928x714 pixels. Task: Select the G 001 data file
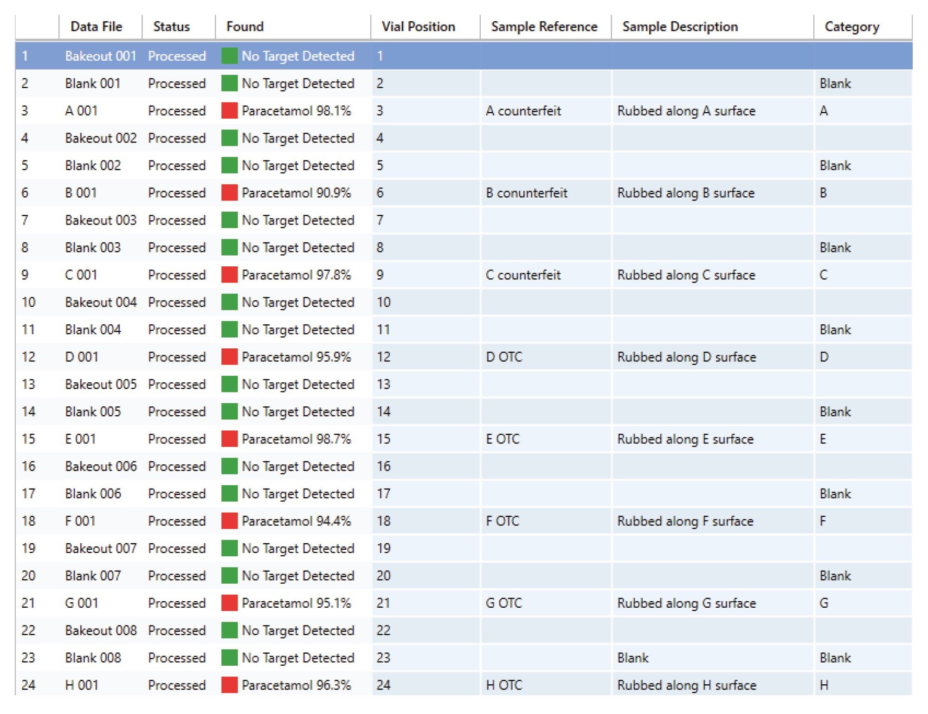pyautogui.click(x=82, y=604)
